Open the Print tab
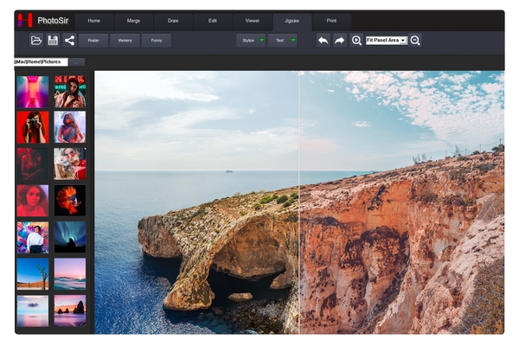Image resolution: width=519 pixels, height=346 pixels. (332, 20)
